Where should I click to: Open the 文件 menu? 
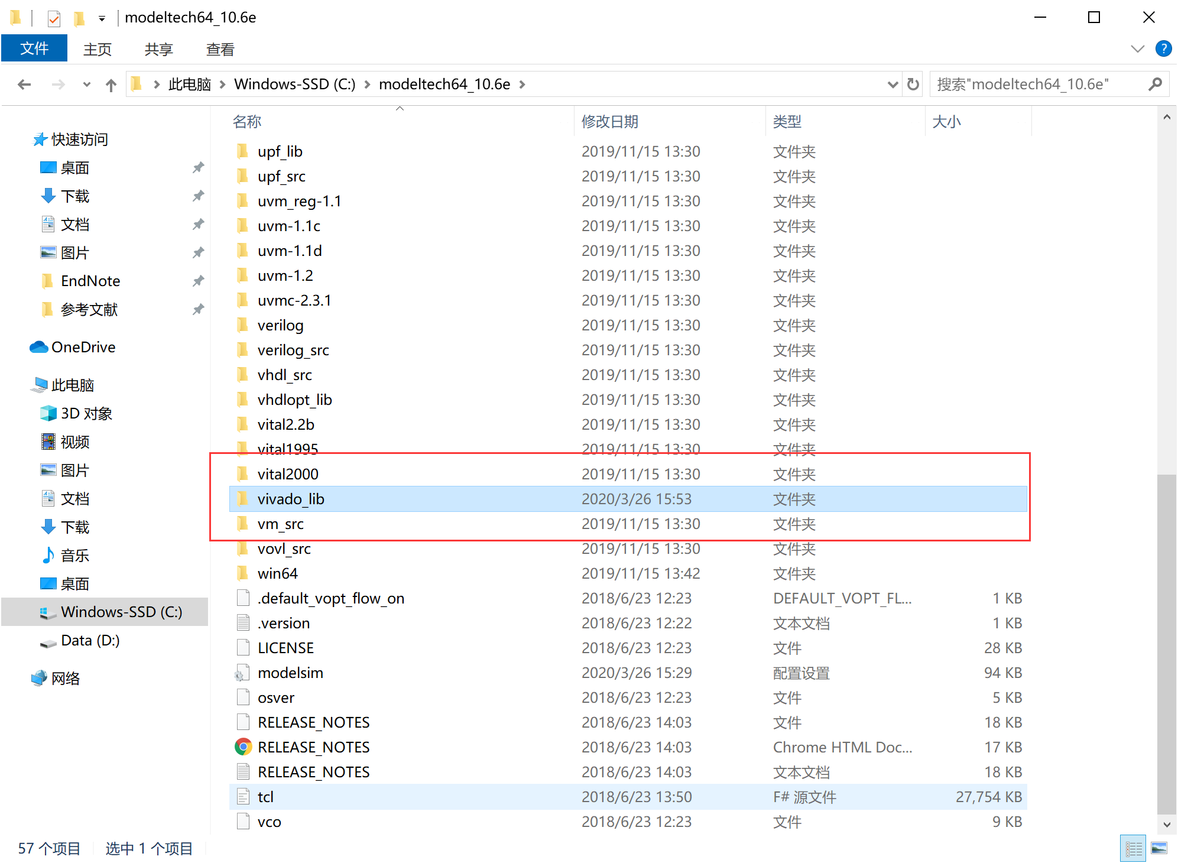[x=34, y=48]
